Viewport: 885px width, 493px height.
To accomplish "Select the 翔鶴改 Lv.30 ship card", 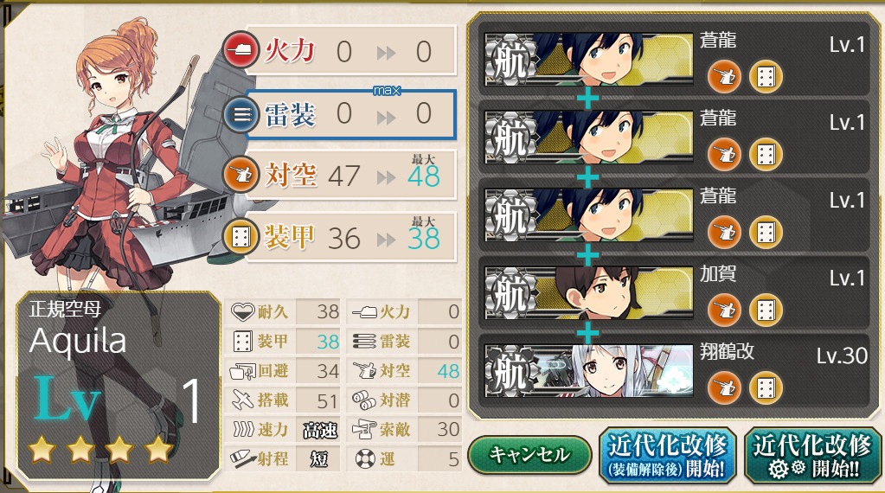I will (x=674, y=370).
